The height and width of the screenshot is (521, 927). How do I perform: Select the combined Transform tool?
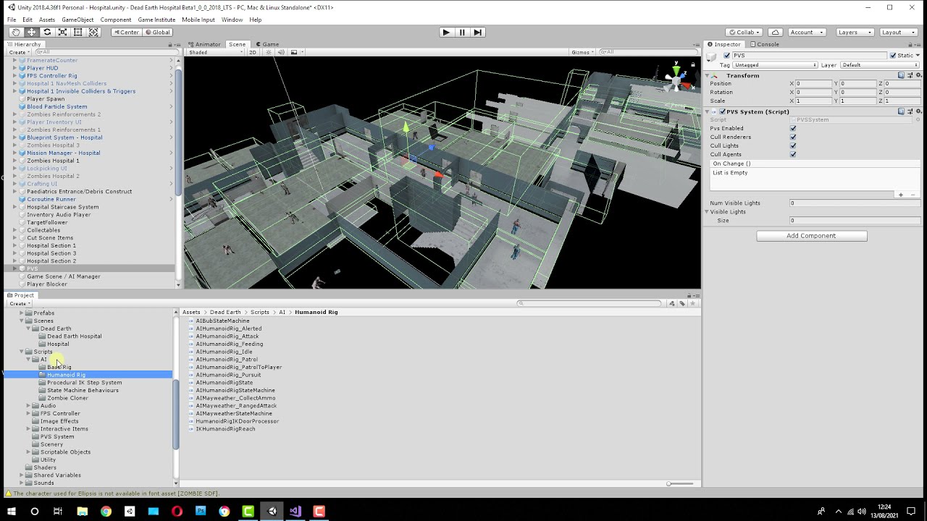point(93,32)
